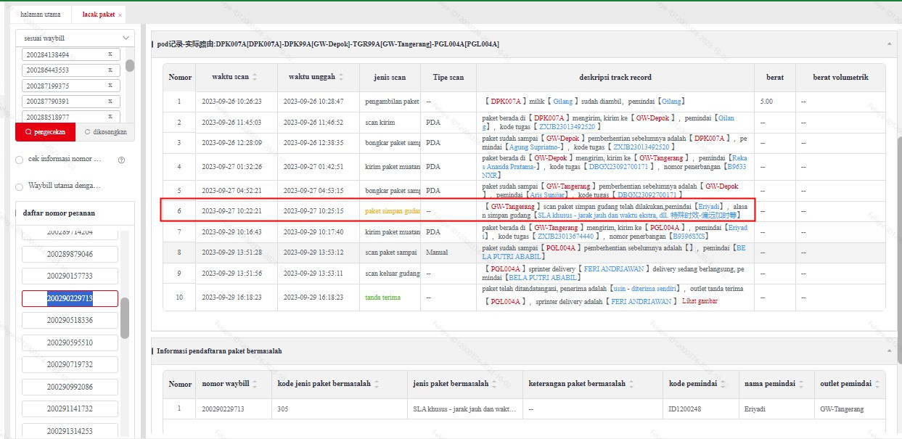Click pengambilan paket cell in row 1

392,102
